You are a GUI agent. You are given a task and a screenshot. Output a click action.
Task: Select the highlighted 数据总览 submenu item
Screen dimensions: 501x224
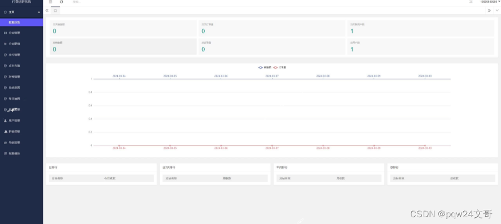pos(21,23)
